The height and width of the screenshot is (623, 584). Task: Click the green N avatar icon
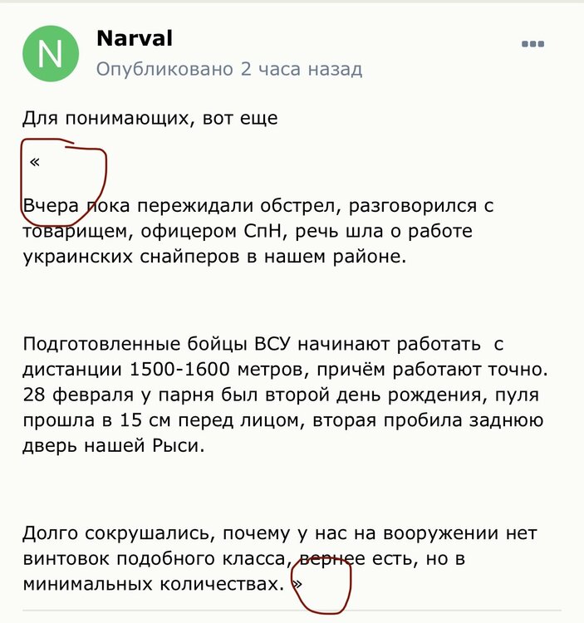50,54
